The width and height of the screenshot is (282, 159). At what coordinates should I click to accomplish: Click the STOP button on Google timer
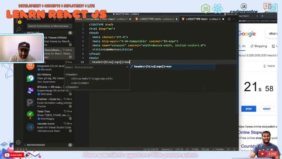pyautogui.click(x=249, y=109)
